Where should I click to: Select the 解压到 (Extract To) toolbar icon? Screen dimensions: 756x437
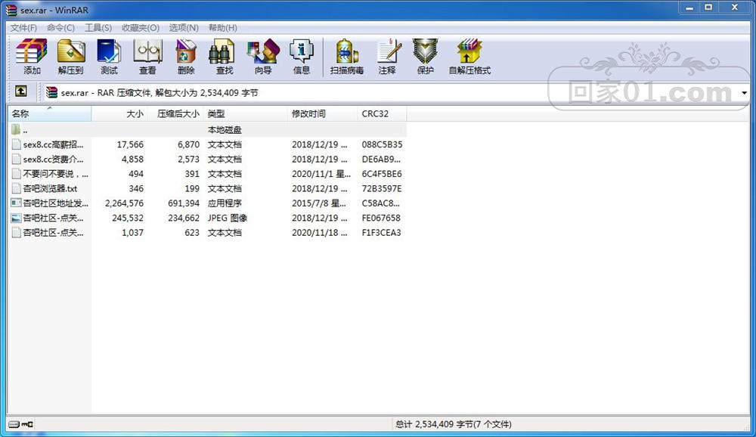click(x=71, y=51)
